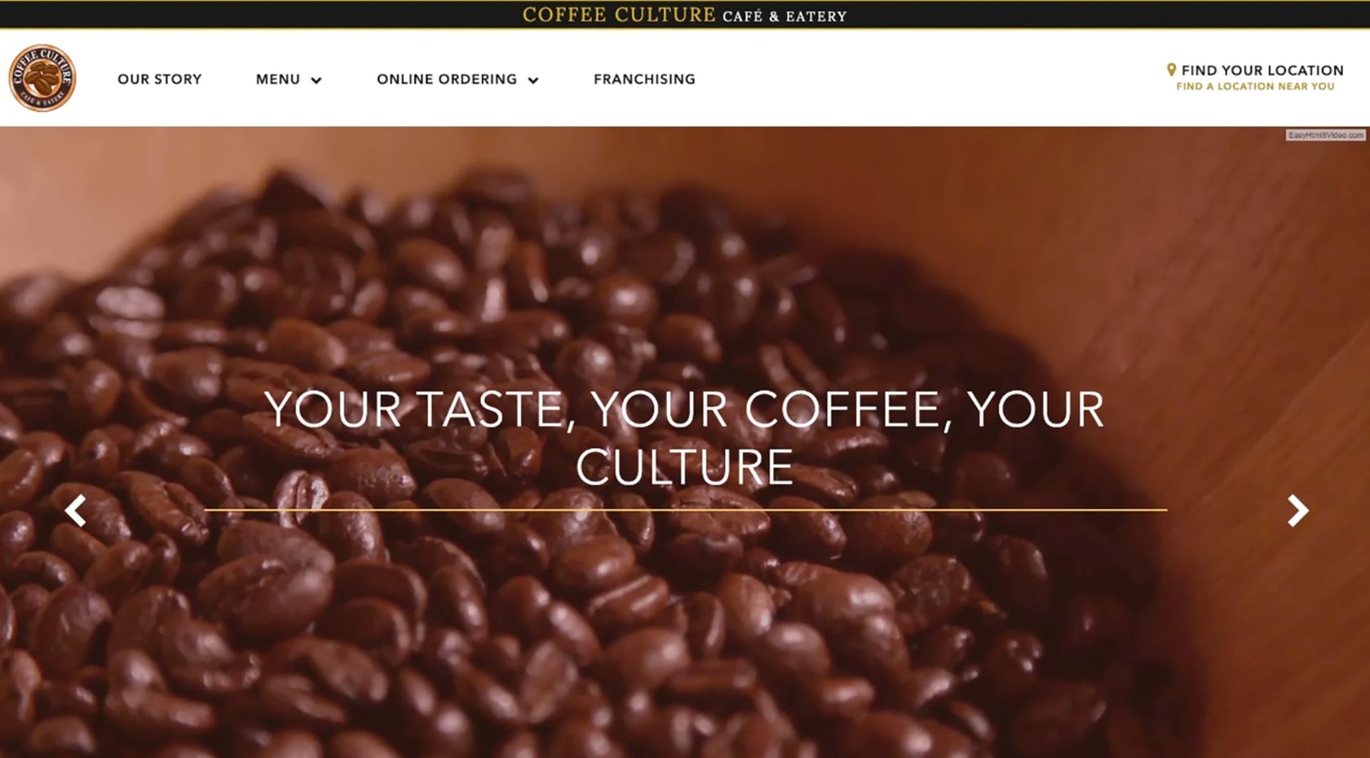This screenshot has height=758, width=1370.
Task: Advance to the next slide arrow
Action: [1297, 511]
